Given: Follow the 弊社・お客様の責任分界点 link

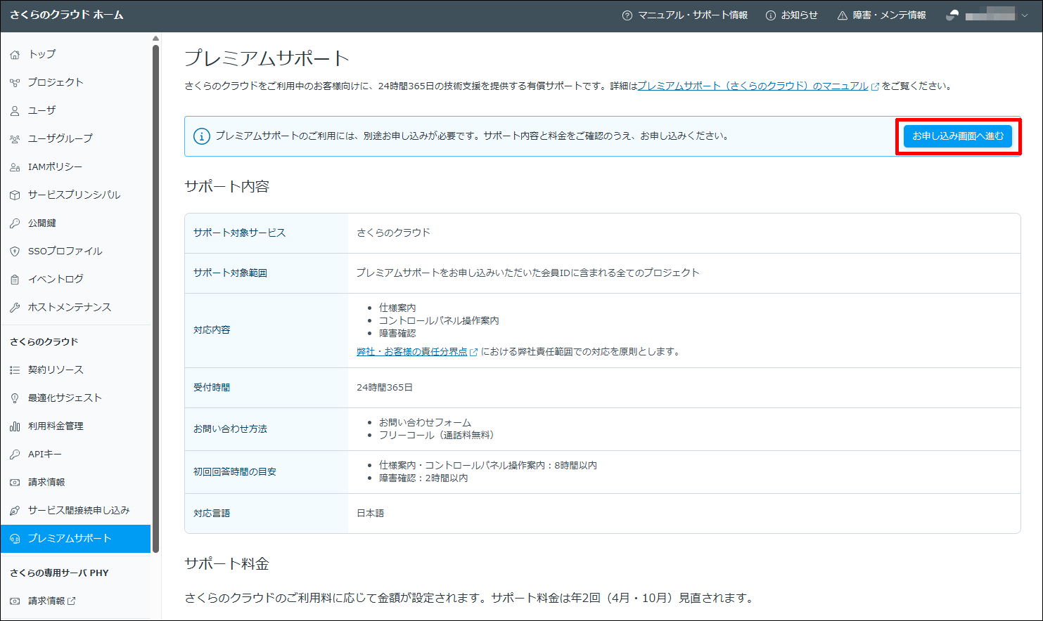Looking at the screenshot, I should click(411, 352).
